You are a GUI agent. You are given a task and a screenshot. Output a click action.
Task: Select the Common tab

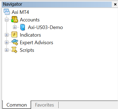click(17, 105)
